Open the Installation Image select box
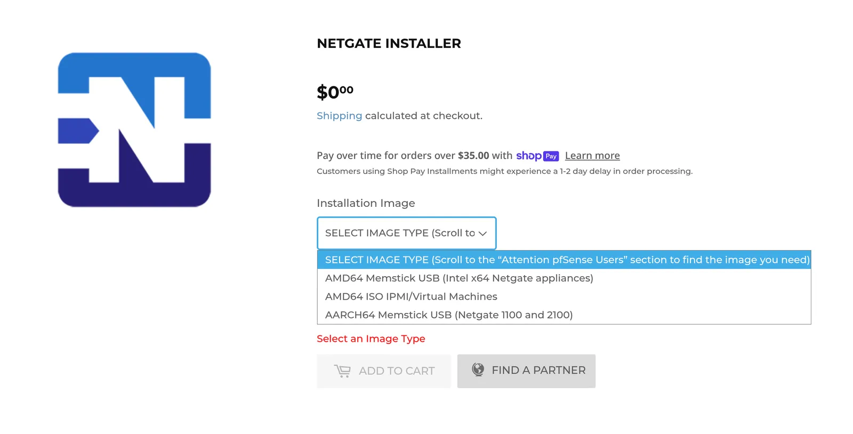The height and width of the screenshot is (434, 853). point(407,233)
